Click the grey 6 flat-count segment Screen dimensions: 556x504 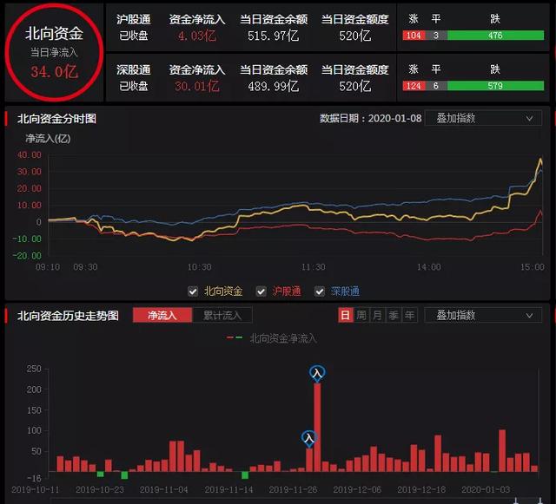coord(436,86)
